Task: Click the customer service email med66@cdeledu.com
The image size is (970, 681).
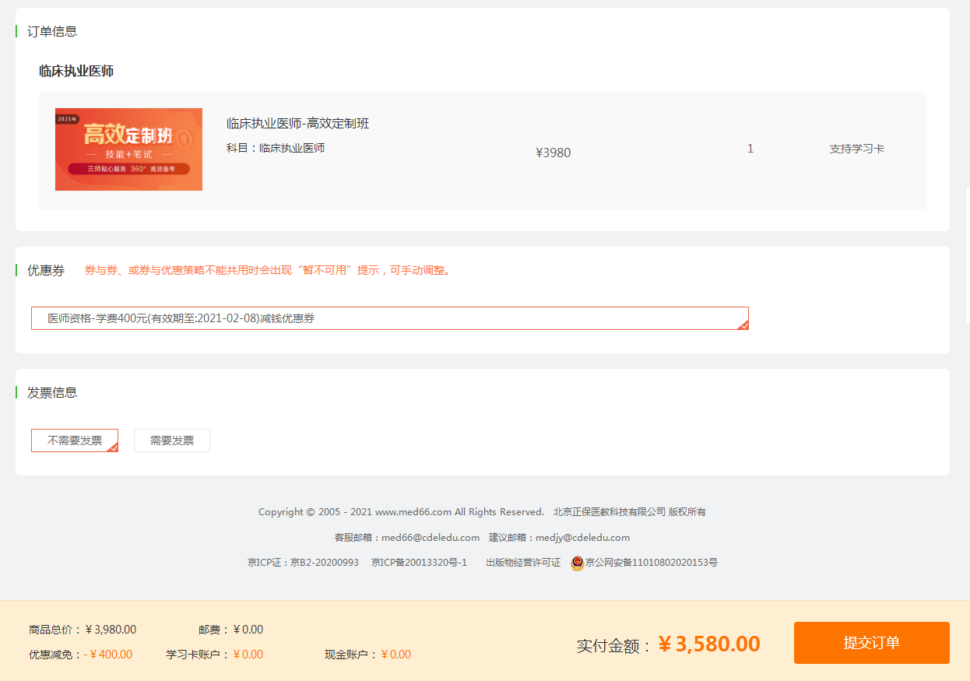Action: click(x=431, y=537)
